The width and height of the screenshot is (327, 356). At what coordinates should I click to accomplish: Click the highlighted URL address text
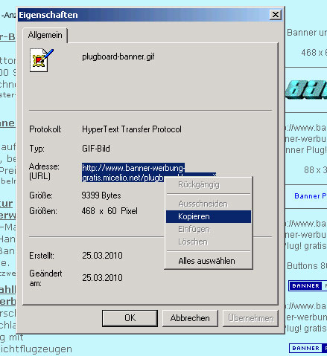tap(133, 172)
